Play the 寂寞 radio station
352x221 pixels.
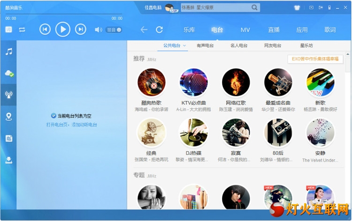click(236, 133)
